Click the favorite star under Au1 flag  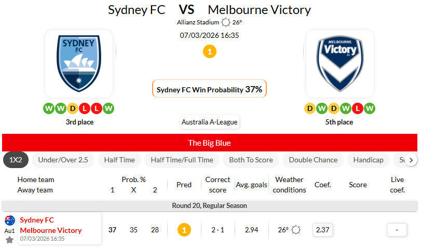(x=9, y=240)
